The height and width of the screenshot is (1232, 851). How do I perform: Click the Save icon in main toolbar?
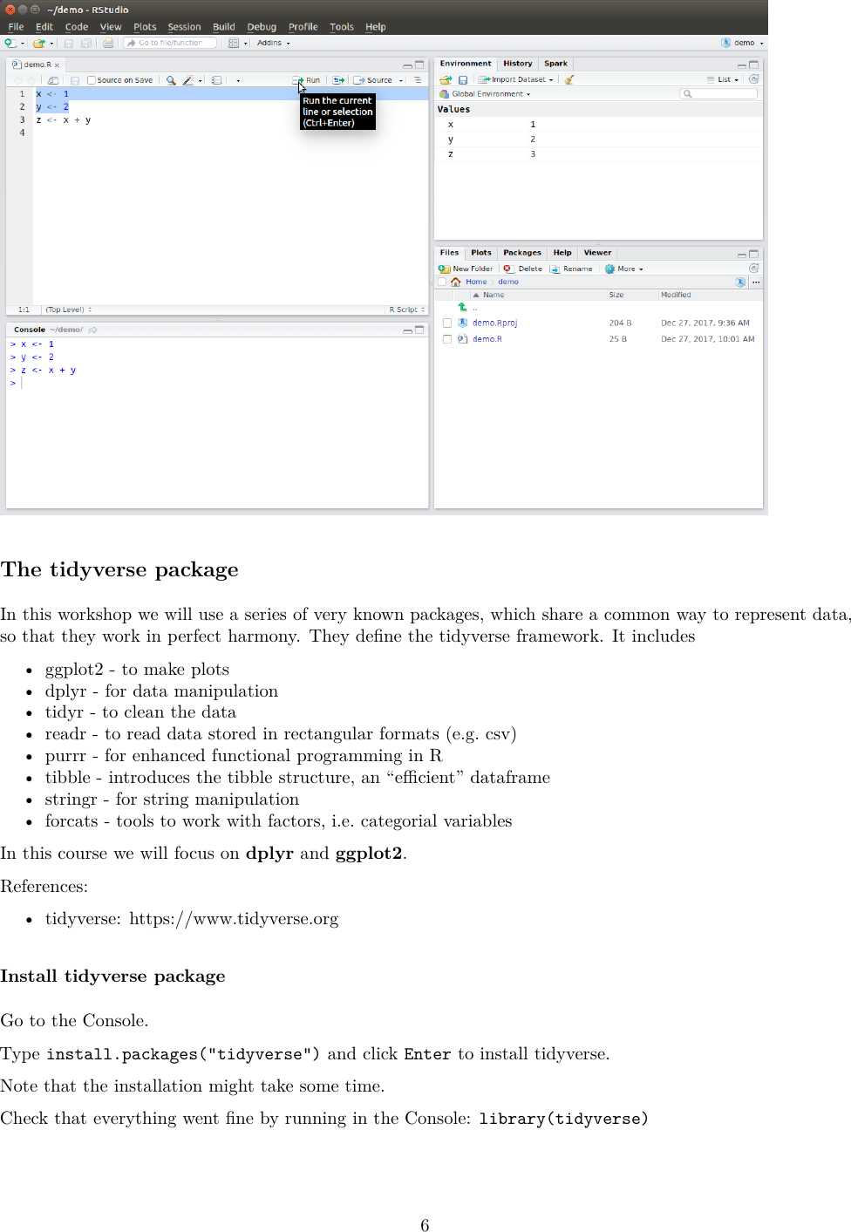(68, 43)
